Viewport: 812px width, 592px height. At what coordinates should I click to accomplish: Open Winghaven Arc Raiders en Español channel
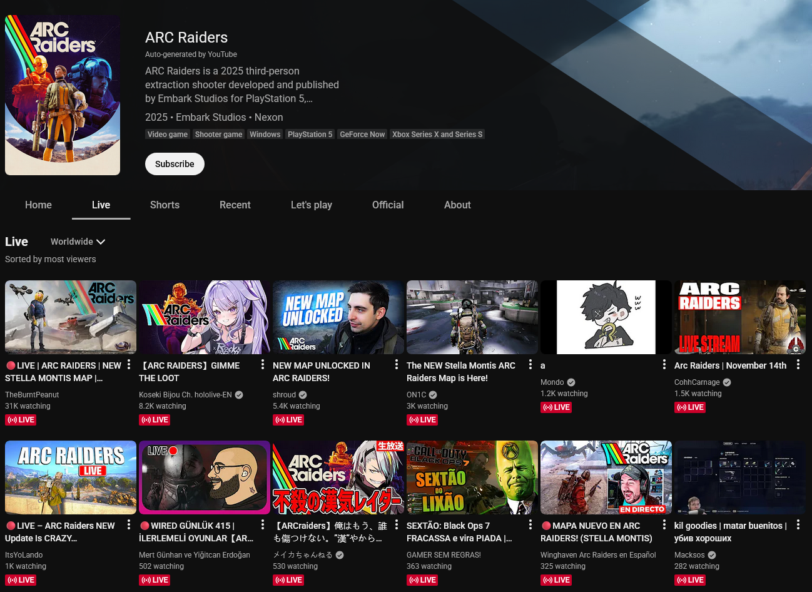tap(598, 555)
